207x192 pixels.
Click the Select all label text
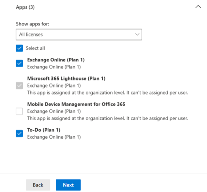(35, 48)
